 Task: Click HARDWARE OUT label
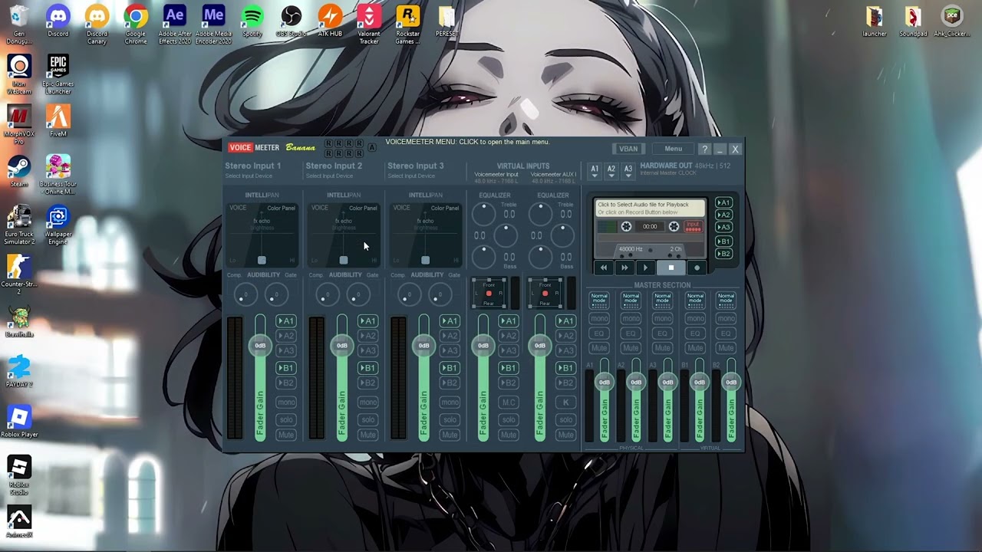pyautogui.click(x=666, y=166)
